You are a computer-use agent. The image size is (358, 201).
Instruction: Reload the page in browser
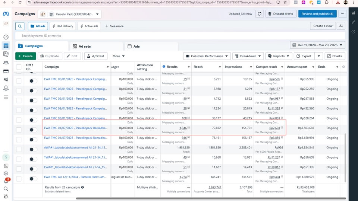coord(20,2)
